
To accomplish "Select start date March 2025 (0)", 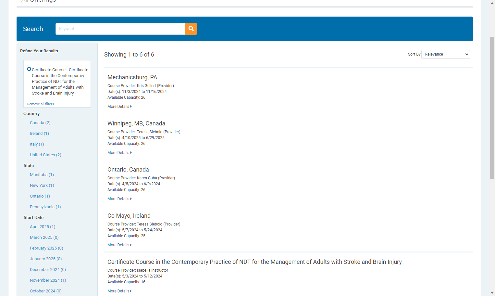I will 44,238.
